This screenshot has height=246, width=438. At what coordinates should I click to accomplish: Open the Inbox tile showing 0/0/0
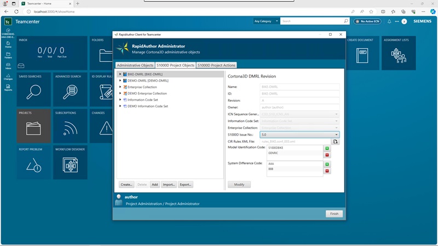click(x=52, y=53)
